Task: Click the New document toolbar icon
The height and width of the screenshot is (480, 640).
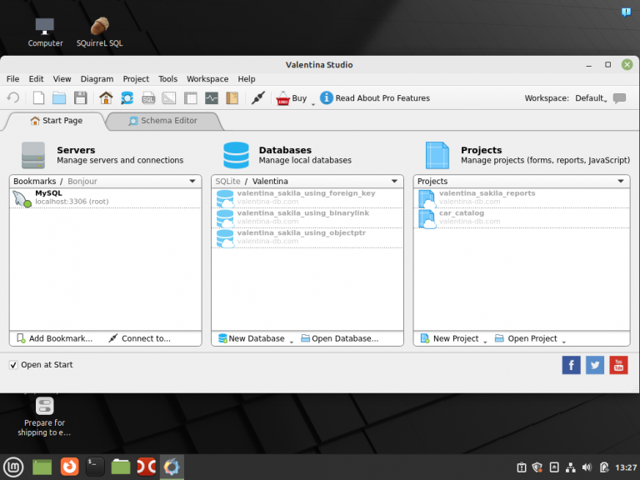Action: click(38, 98)
